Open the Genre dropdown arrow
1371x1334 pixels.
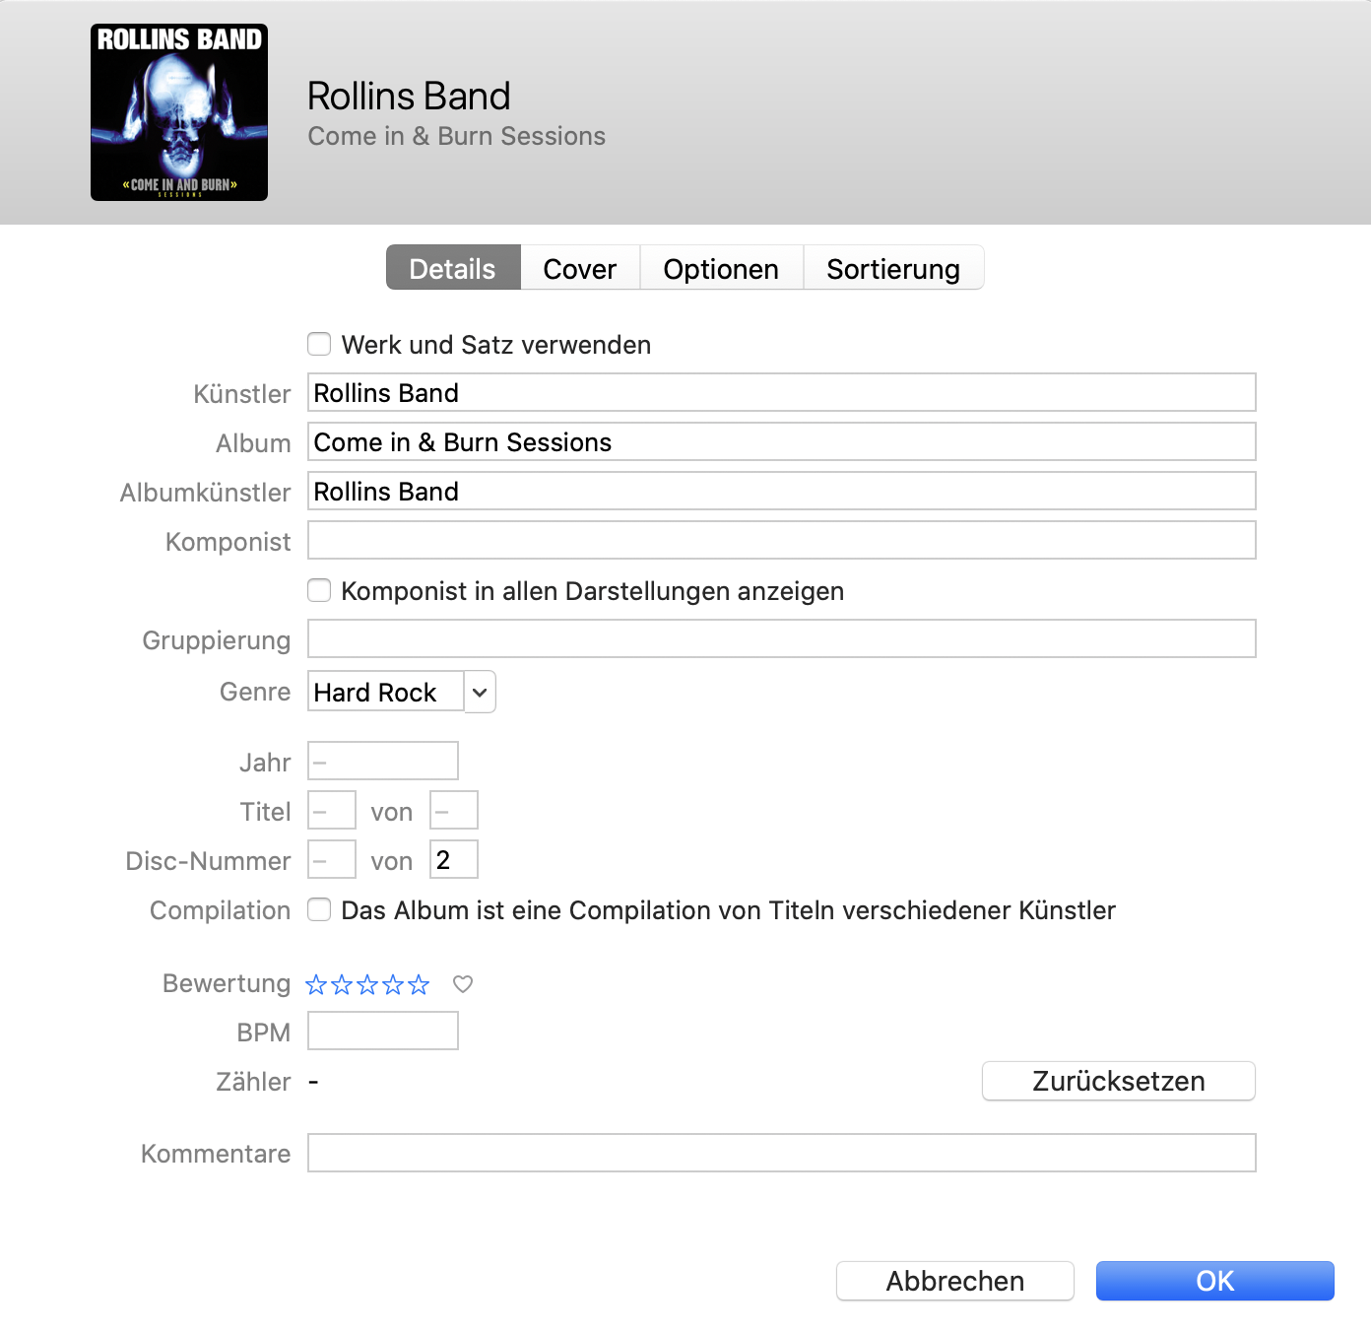click(x=480, y=692)
